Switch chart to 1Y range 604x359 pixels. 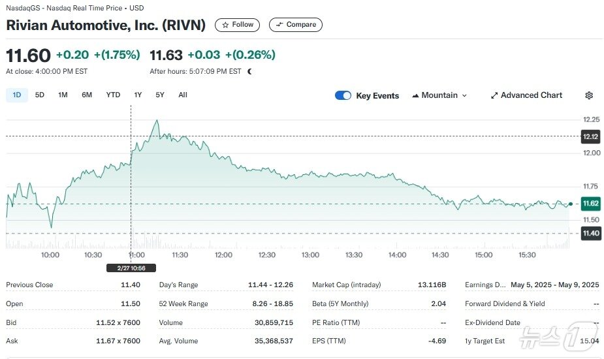click(138, 95)
